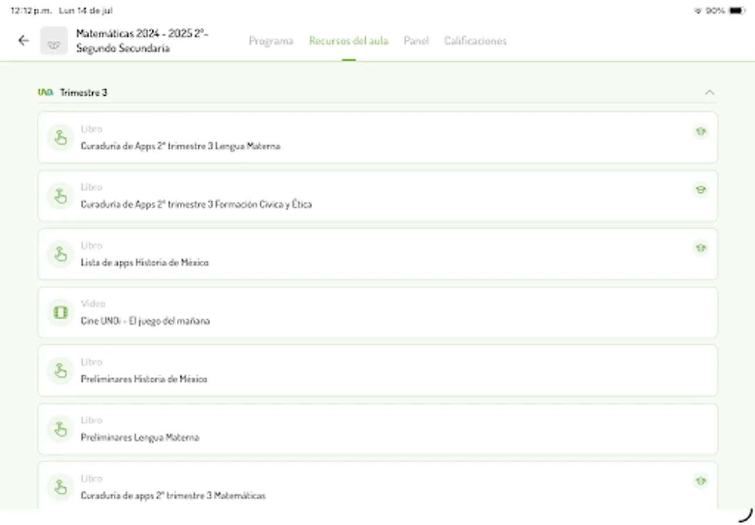Open the Calificaciones tab
The width and height of the screenshot is (755, 525).
(x=475, y=41)
